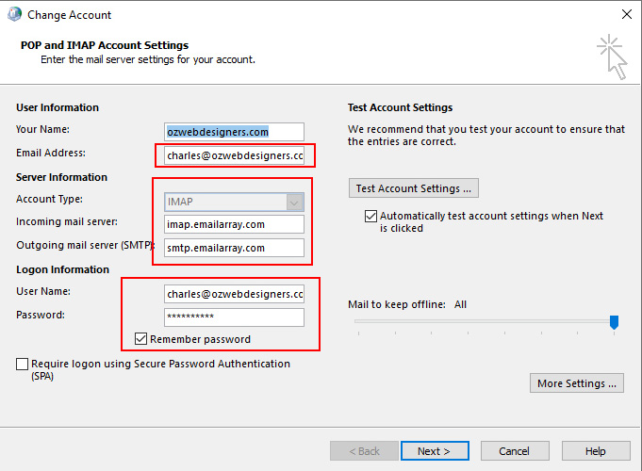Focus the Password field

pyautogui.click(x=234, y=317)
